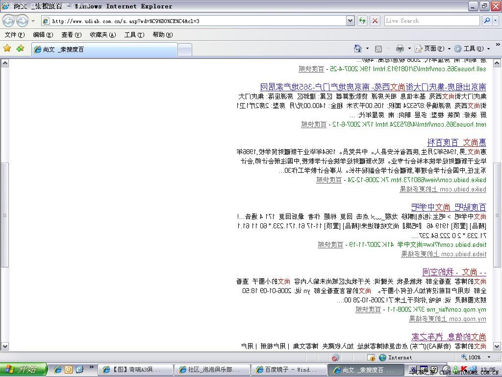Viewport: 502px width, 377px height.
Task: Open the 查看(V) menu
Action: [x=72, y=35]
